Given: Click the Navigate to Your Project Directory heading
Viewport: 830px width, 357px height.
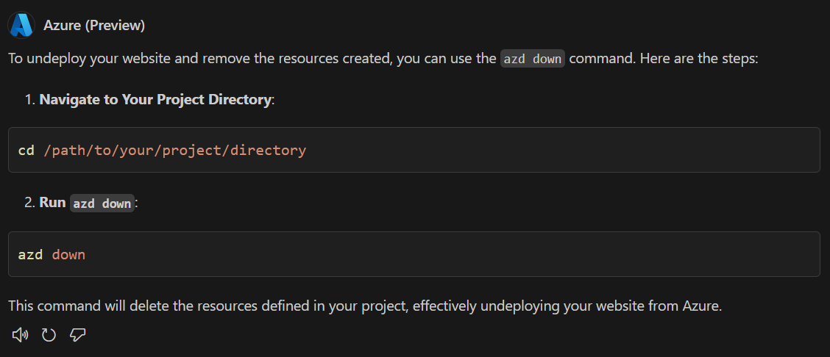Looking at the screenshot, I should (x=155, y=98).
